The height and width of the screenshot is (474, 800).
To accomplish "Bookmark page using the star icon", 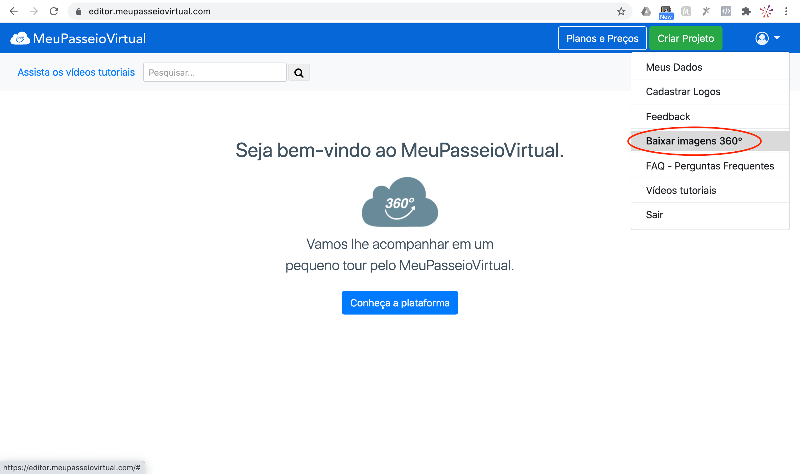I will [621, 12].
